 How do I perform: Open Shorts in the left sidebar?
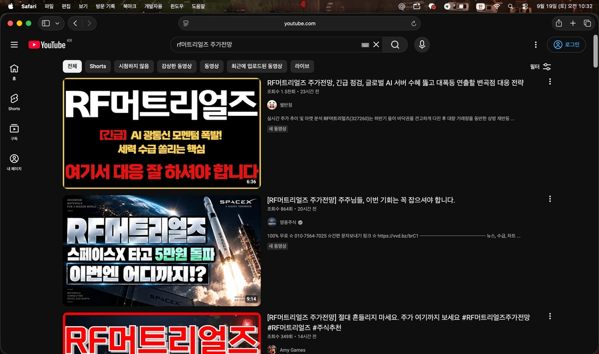point(14,102)
